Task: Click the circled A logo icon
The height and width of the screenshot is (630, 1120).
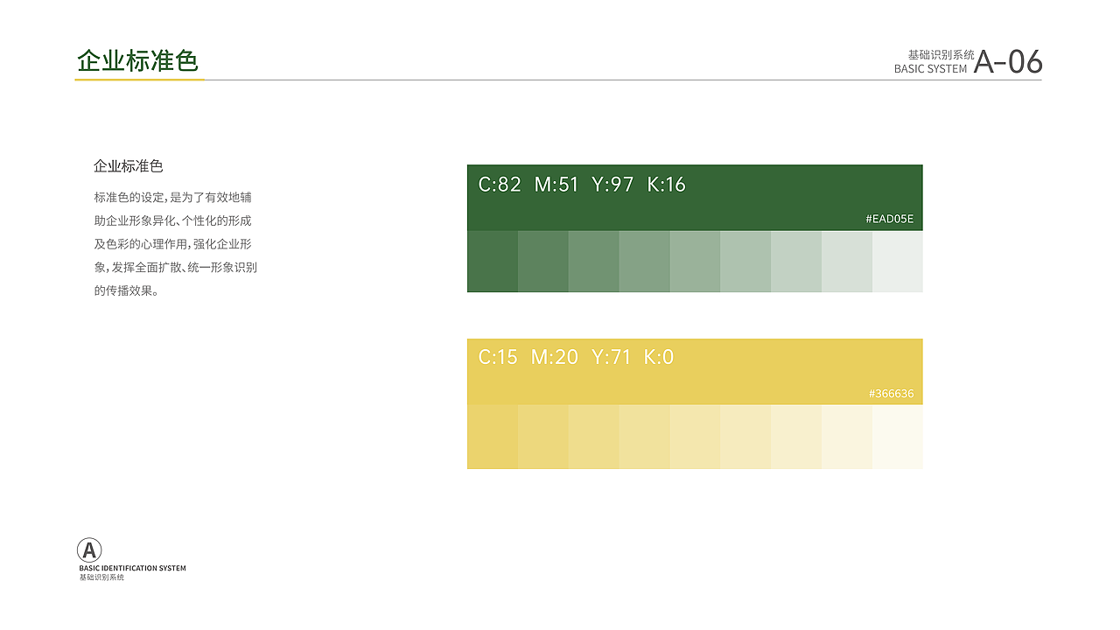Action: coord(89,550)
